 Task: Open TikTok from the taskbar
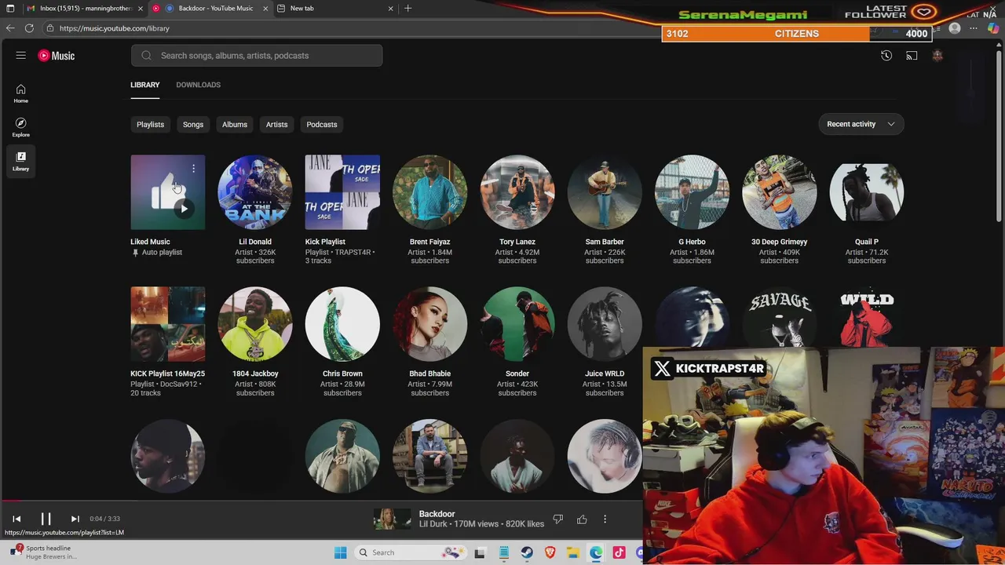click(619, 552)
